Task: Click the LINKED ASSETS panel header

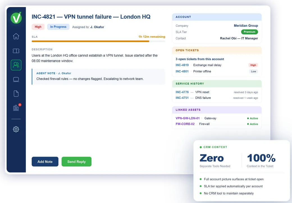Action: [x=217, y=110]
